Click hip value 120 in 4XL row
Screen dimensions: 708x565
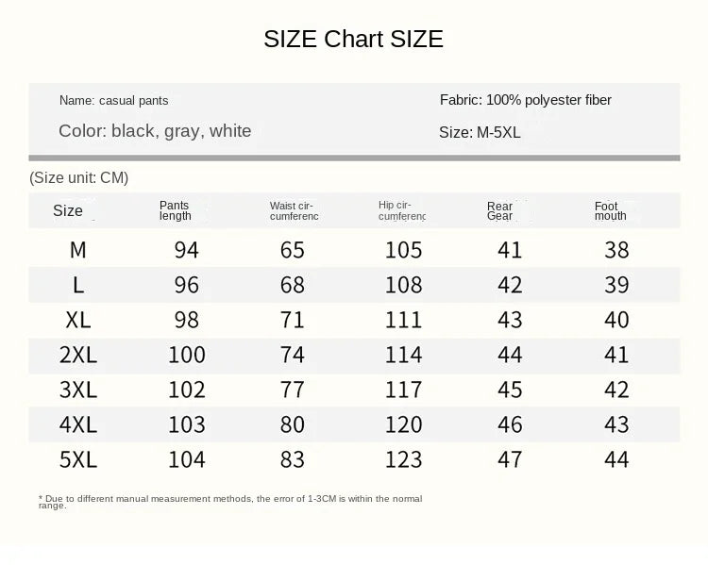(403, 424)
